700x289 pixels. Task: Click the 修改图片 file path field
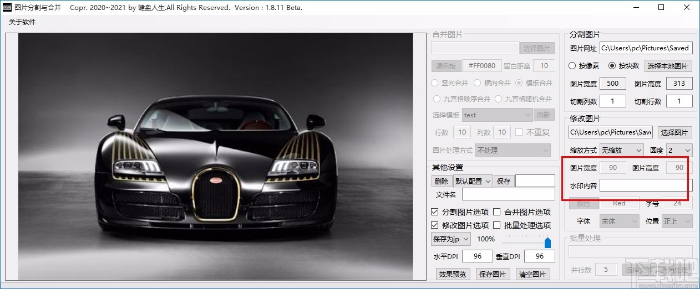[x=611, y=132]
